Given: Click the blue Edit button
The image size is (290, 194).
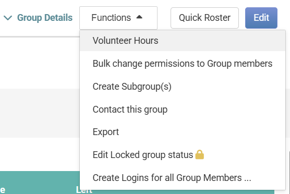Looking at the screenshot, I should (x=261, y=18).
